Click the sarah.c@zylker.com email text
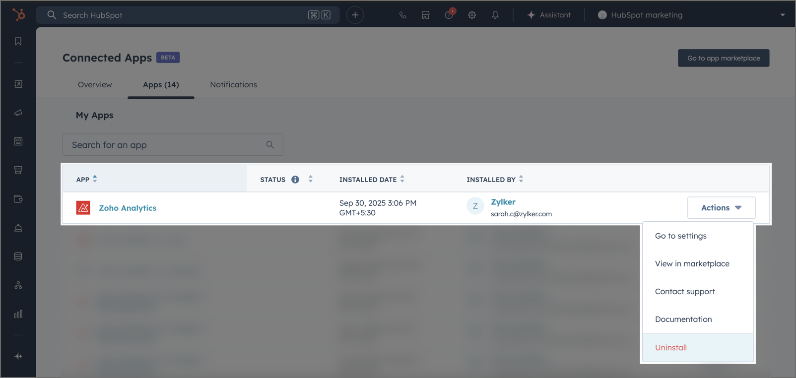The image size is (796, 378). [x=521, y=214]
